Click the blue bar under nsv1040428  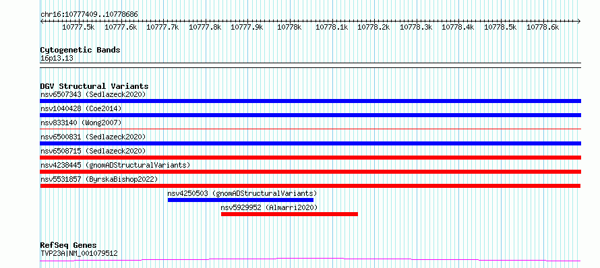(x=310, y=115)
